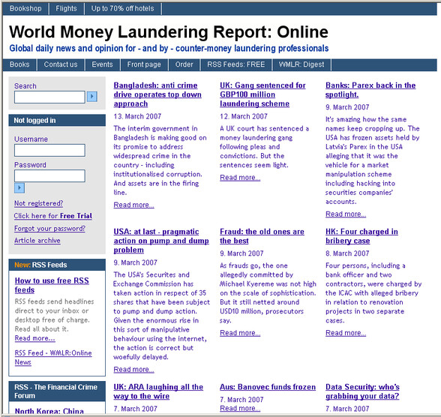The image size is (441, 417).
Task: Go to Front page
Action: (144, 64)
